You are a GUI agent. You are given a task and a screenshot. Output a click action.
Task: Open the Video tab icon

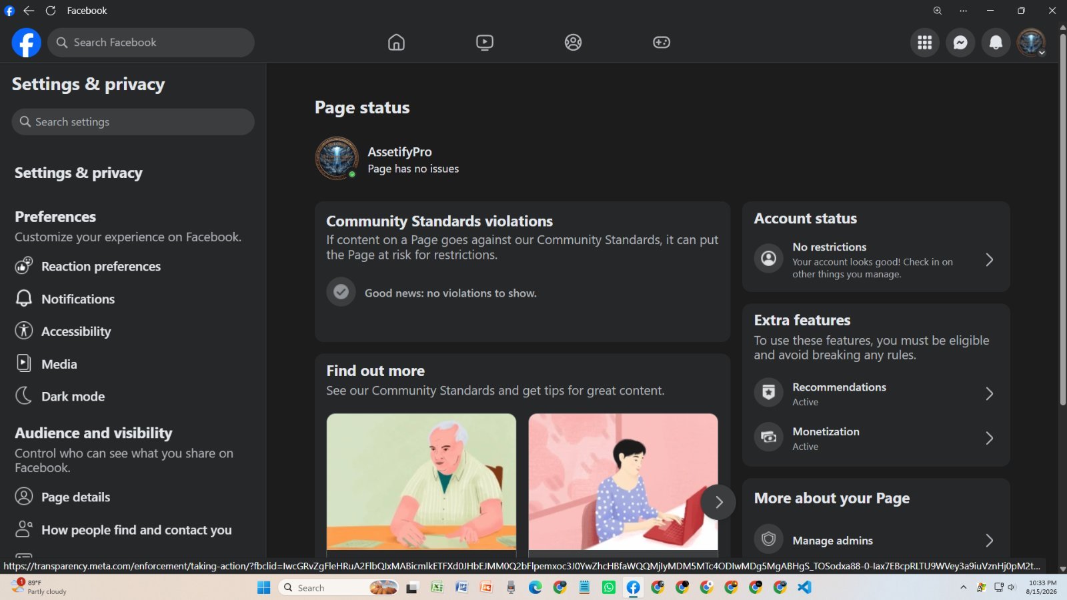pyautogui.click(x=485, y=43)
